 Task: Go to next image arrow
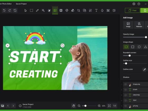tap(13, 106)
